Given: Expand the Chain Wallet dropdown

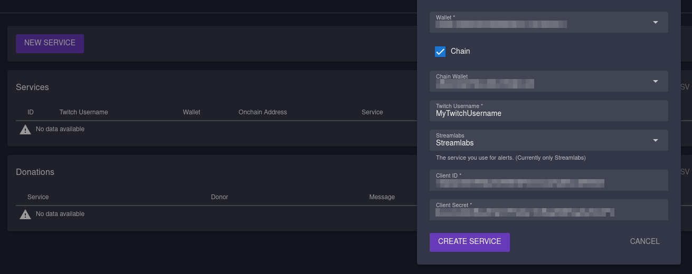Looking at the screenshot, I should (655, 81).
